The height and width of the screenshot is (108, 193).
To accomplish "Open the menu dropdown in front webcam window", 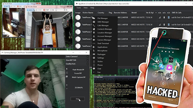I will pos(30,10).
